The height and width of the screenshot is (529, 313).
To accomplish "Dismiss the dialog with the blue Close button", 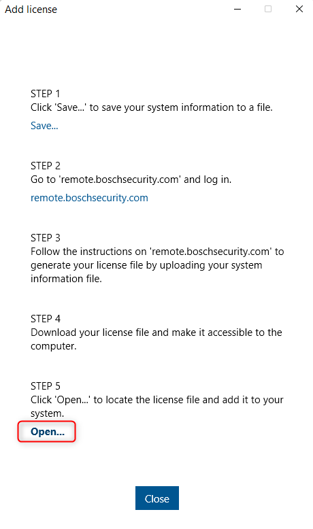I will (x=157, y=498).
